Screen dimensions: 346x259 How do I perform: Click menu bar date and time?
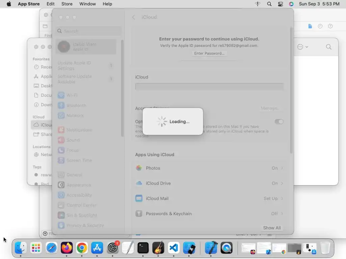(319, 4)
